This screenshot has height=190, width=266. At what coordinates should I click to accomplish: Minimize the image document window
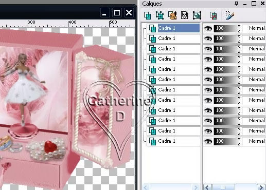[104, 13]
